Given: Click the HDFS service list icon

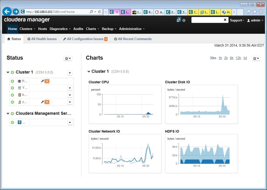Looking at the screenshot, I should click(19, 81).
